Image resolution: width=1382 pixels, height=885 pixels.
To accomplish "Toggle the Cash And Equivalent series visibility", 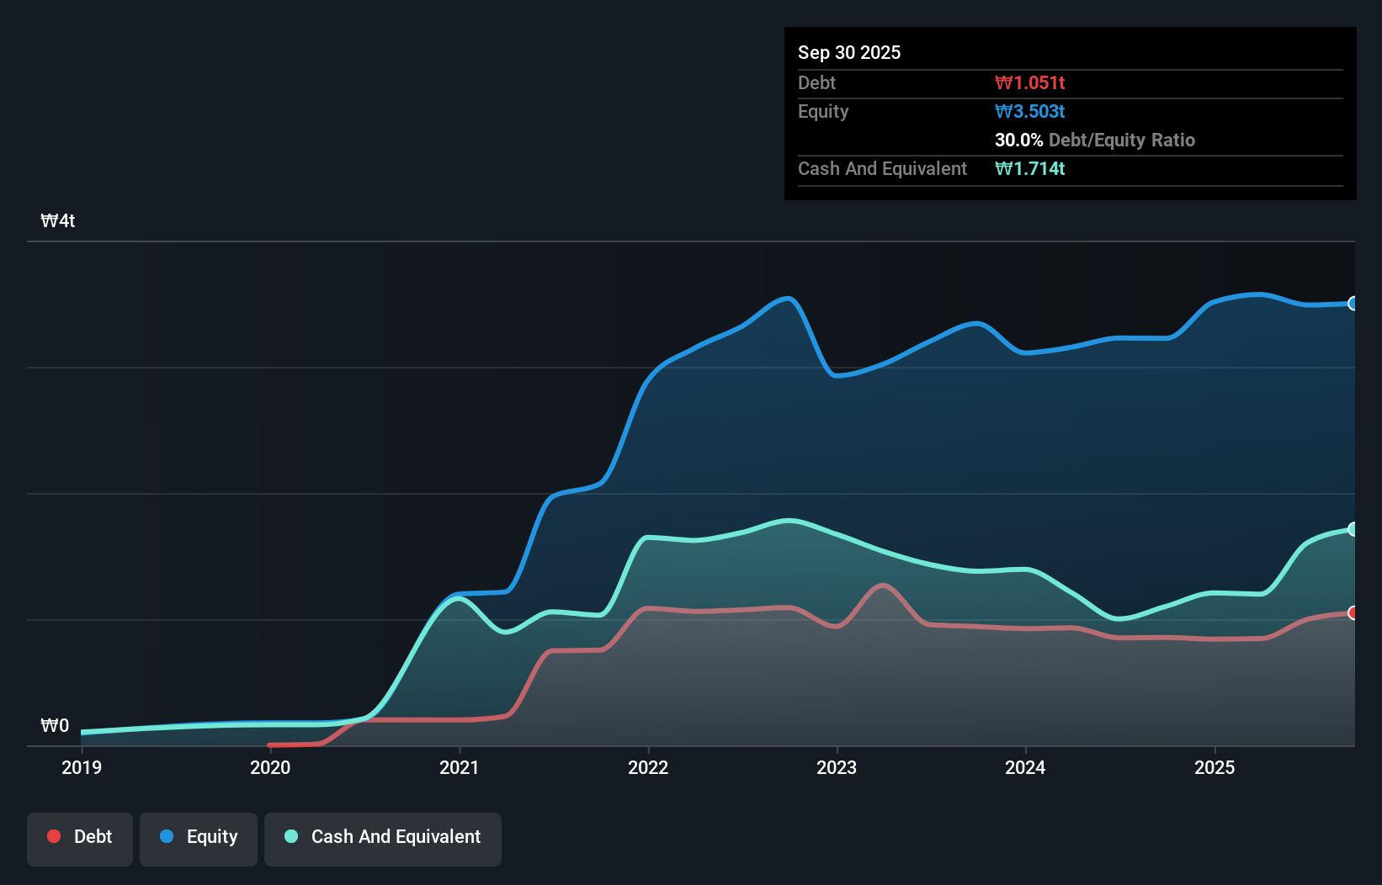I will tap(382, 838).
